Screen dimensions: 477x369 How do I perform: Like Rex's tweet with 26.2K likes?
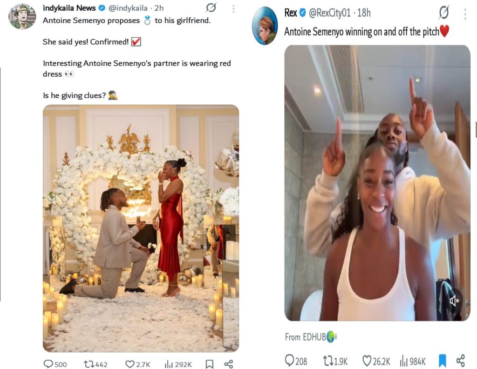[367, 361]
